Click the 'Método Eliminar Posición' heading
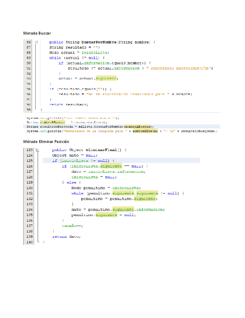This screenshot has height=318, width=245. 46,142
